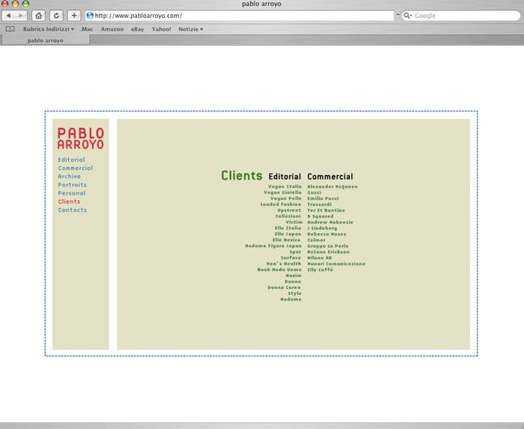Click Surface entry
The image size is (524, 429).
pyautogui.click(x=291, y=258)
